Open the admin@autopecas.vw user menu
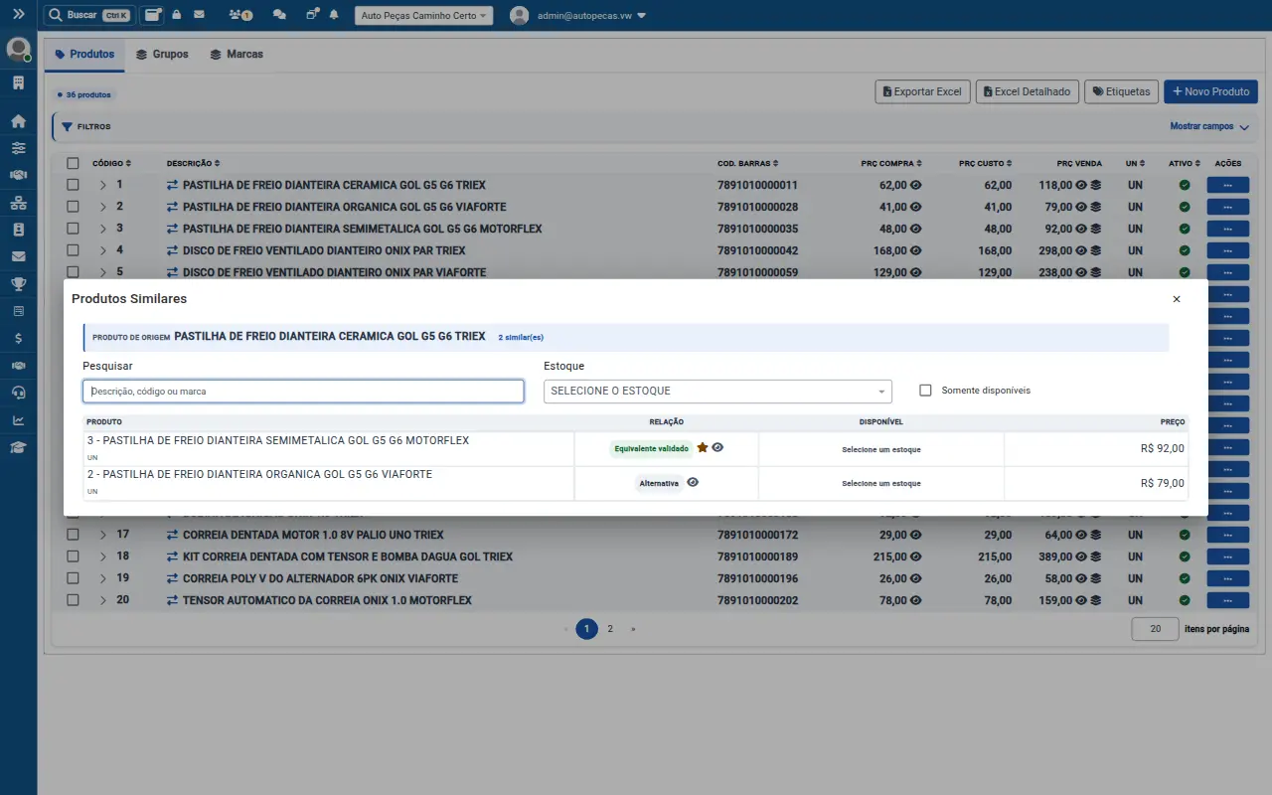 point(577,16)
